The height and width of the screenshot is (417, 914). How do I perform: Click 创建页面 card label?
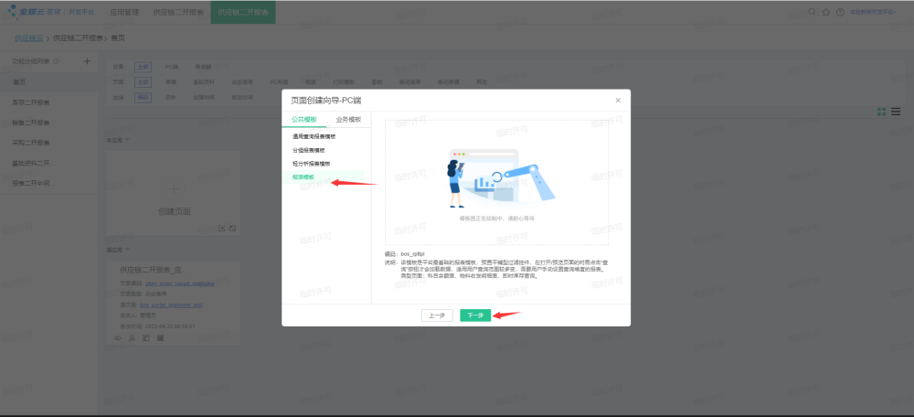coord(175,212)
